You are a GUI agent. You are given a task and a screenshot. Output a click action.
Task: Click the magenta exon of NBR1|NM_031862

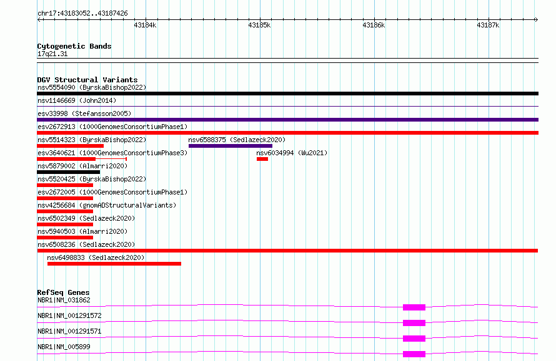tap(414, 307)
